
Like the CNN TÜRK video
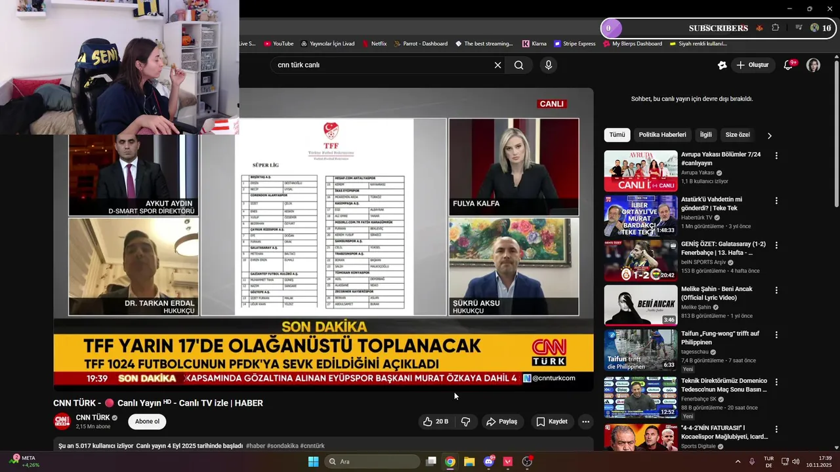coord(436,422)
